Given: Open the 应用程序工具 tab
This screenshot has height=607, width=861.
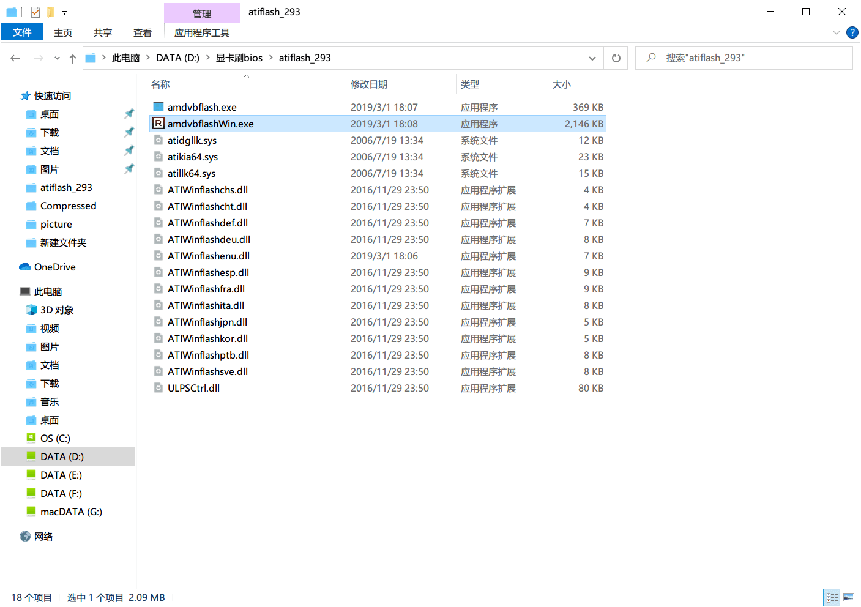Looking at the screenshot, I should (x=202, y=32).
